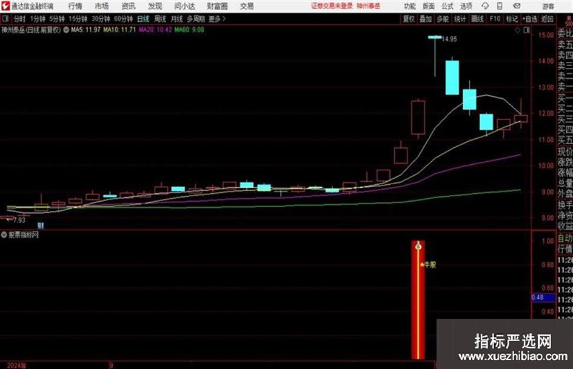Open the indicator dropdown beside 神州泰岳(日线 前复权)

click(66, 30)
